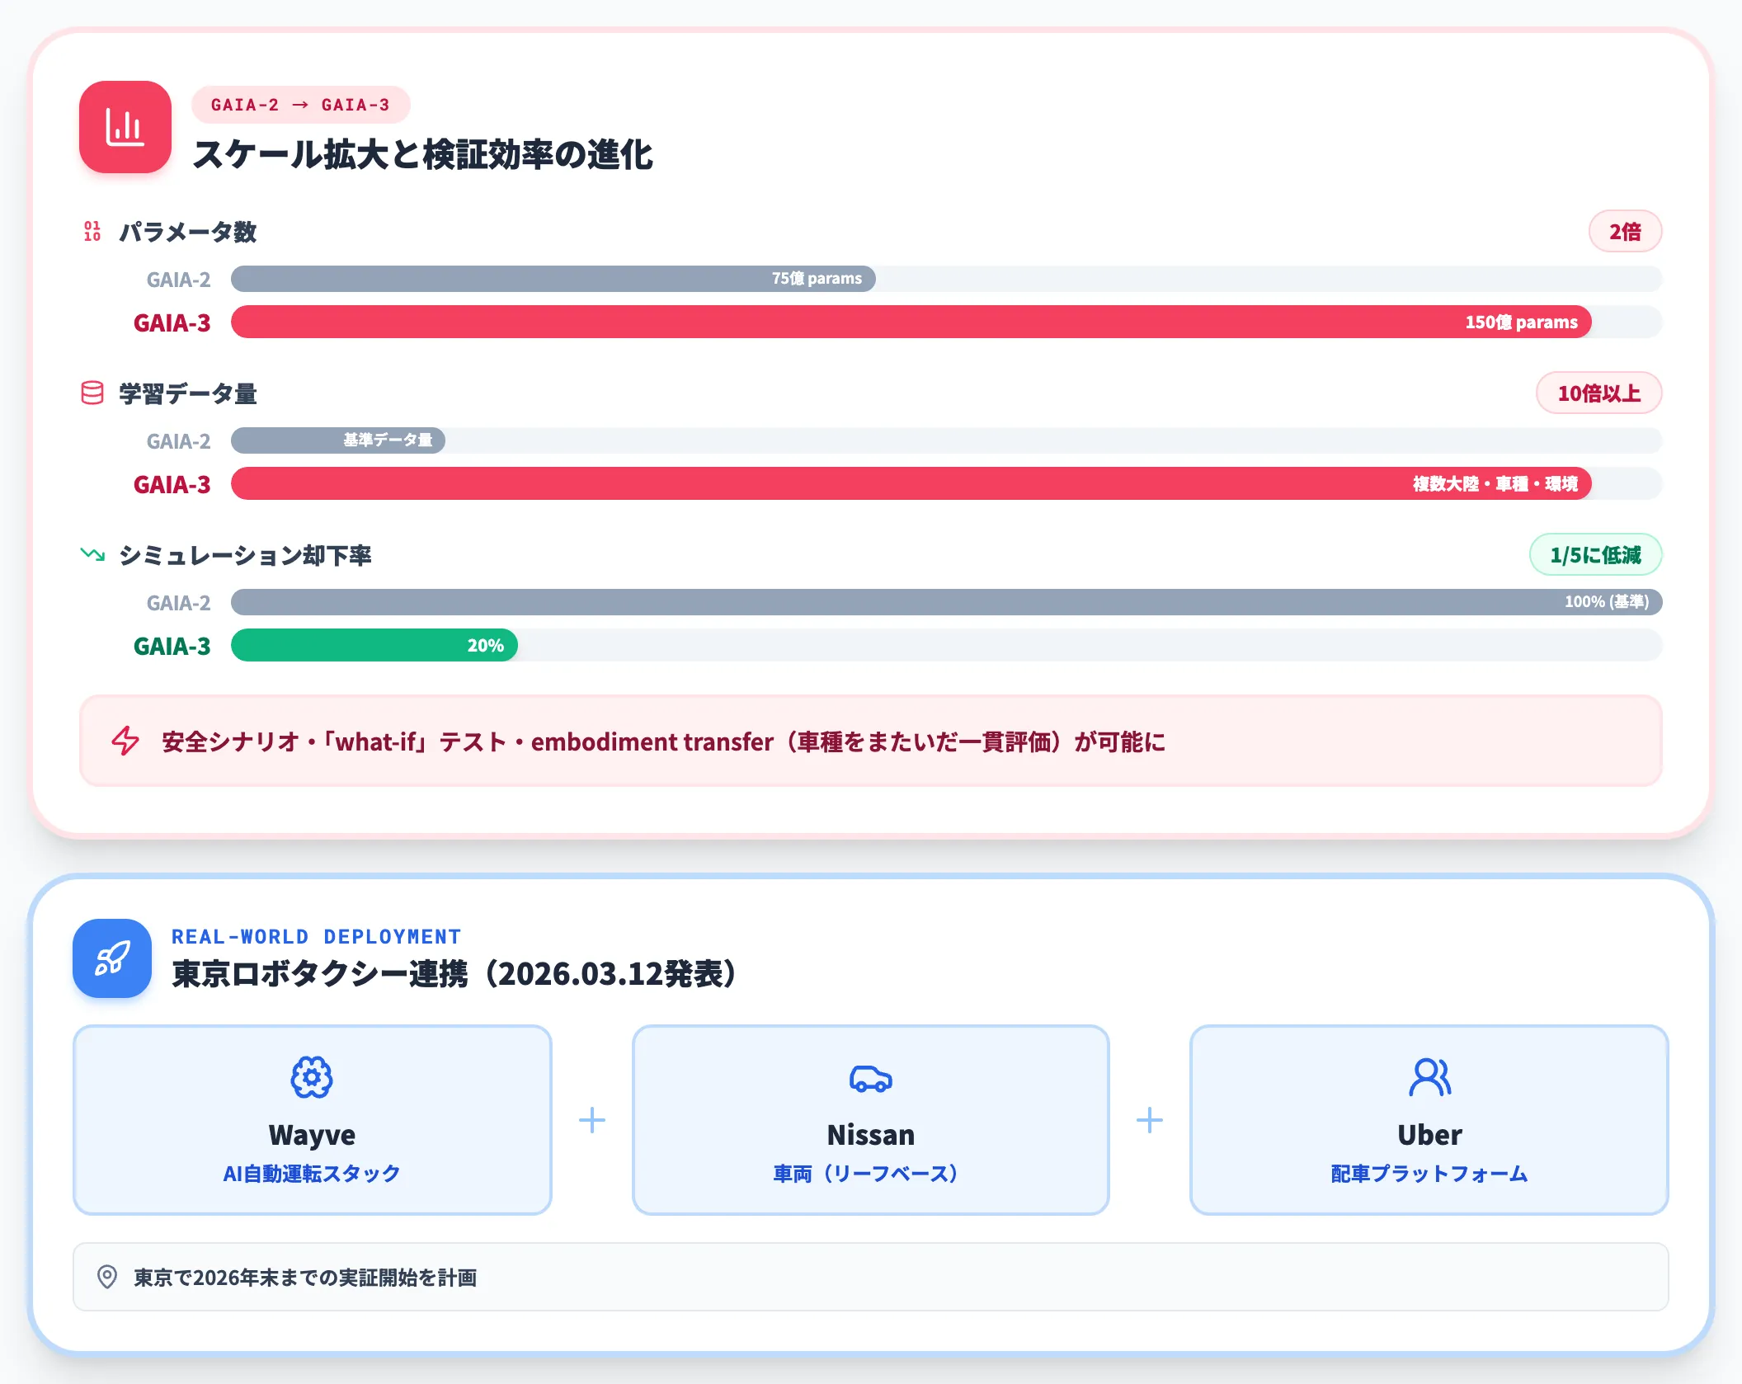Screen dimensions: 1742x1384
Task: Click the 150億 params GAIA-3 bar
Action: pyautogui.click(x=911, y=322)
